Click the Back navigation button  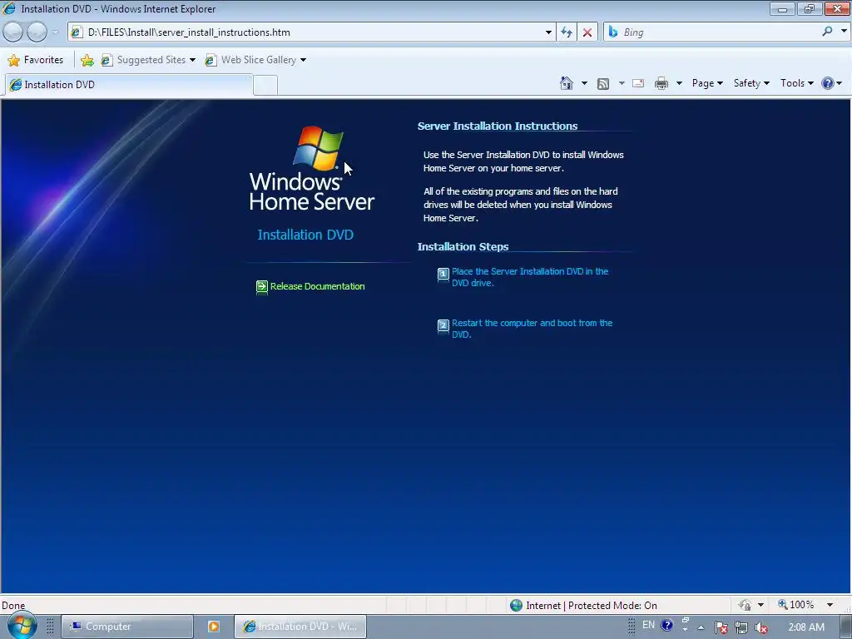click(x=13, y=32)
